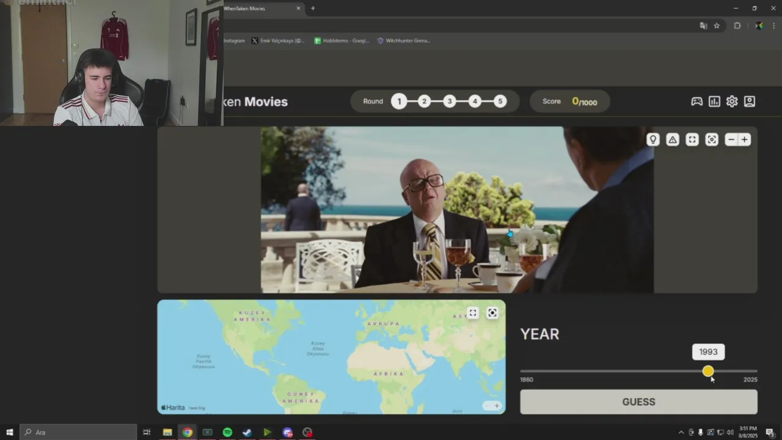The height and width of the screenshot is (440, 782).
Task: Open File Explorer from the taskbar
Action: point(167,432)
